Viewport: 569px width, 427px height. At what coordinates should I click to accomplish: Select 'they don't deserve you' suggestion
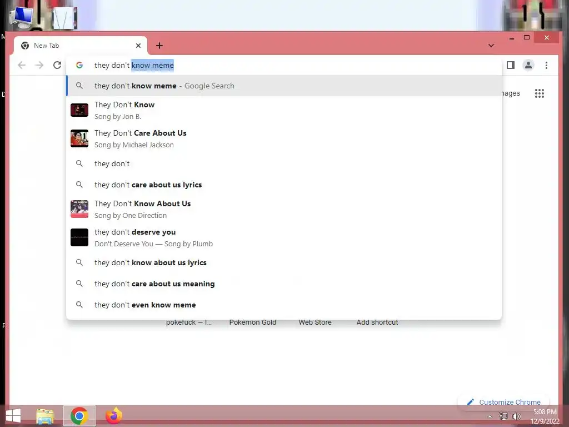click(x=284, y=237)
